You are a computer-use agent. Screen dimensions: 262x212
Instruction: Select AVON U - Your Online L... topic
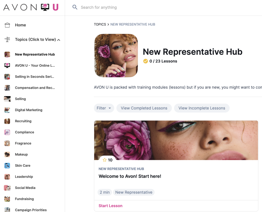[35, 65]
